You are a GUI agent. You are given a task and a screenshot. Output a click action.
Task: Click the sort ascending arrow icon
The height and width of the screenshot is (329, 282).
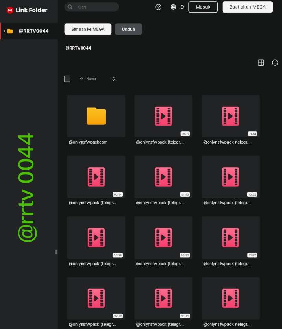click(x=82, y=79)
